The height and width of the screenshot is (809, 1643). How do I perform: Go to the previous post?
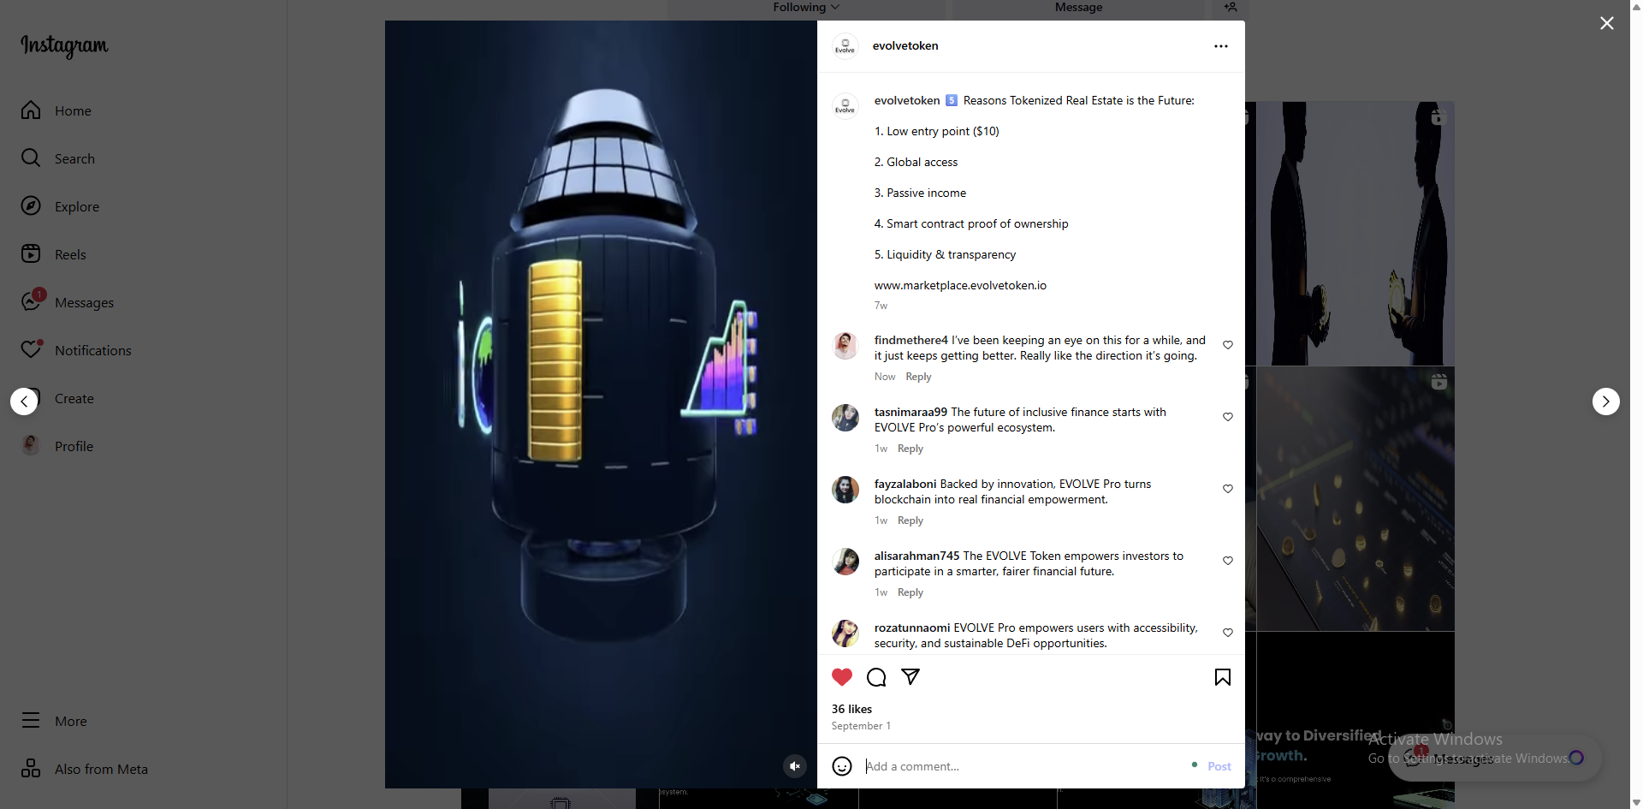click(24, 402)
